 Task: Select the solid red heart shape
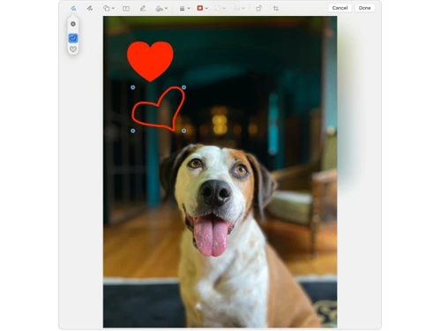pyautogui.click(x=150, y=61)
